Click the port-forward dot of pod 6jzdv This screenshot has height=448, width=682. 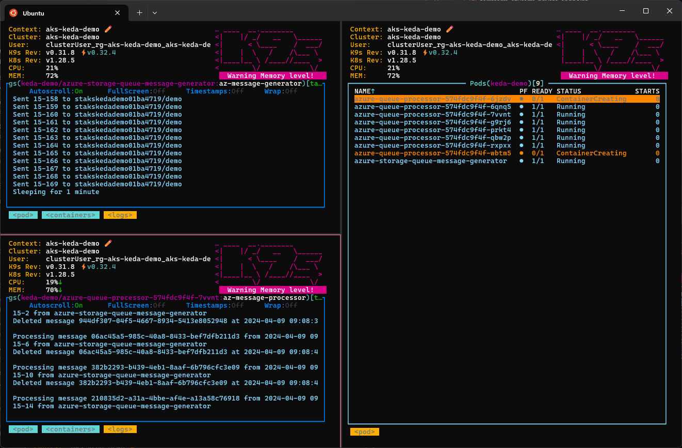[x=522, y=99]
